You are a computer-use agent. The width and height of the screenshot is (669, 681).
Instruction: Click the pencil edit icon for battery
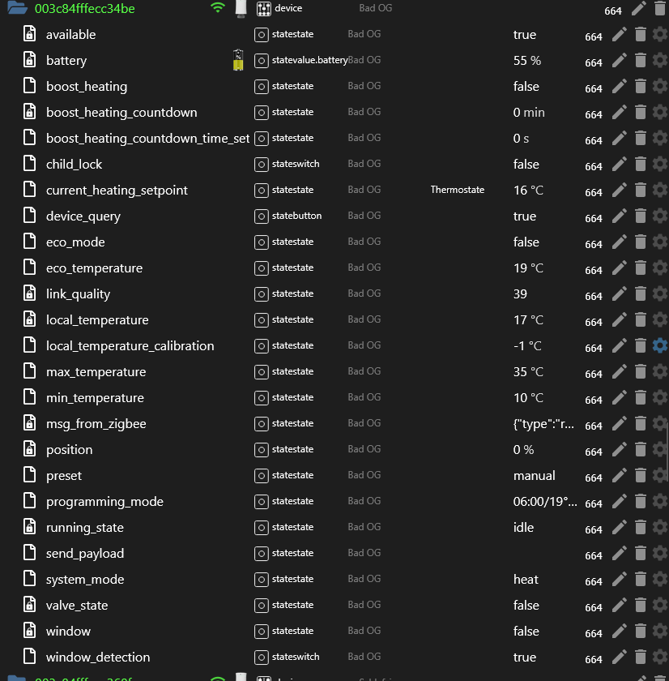point(620,61)
